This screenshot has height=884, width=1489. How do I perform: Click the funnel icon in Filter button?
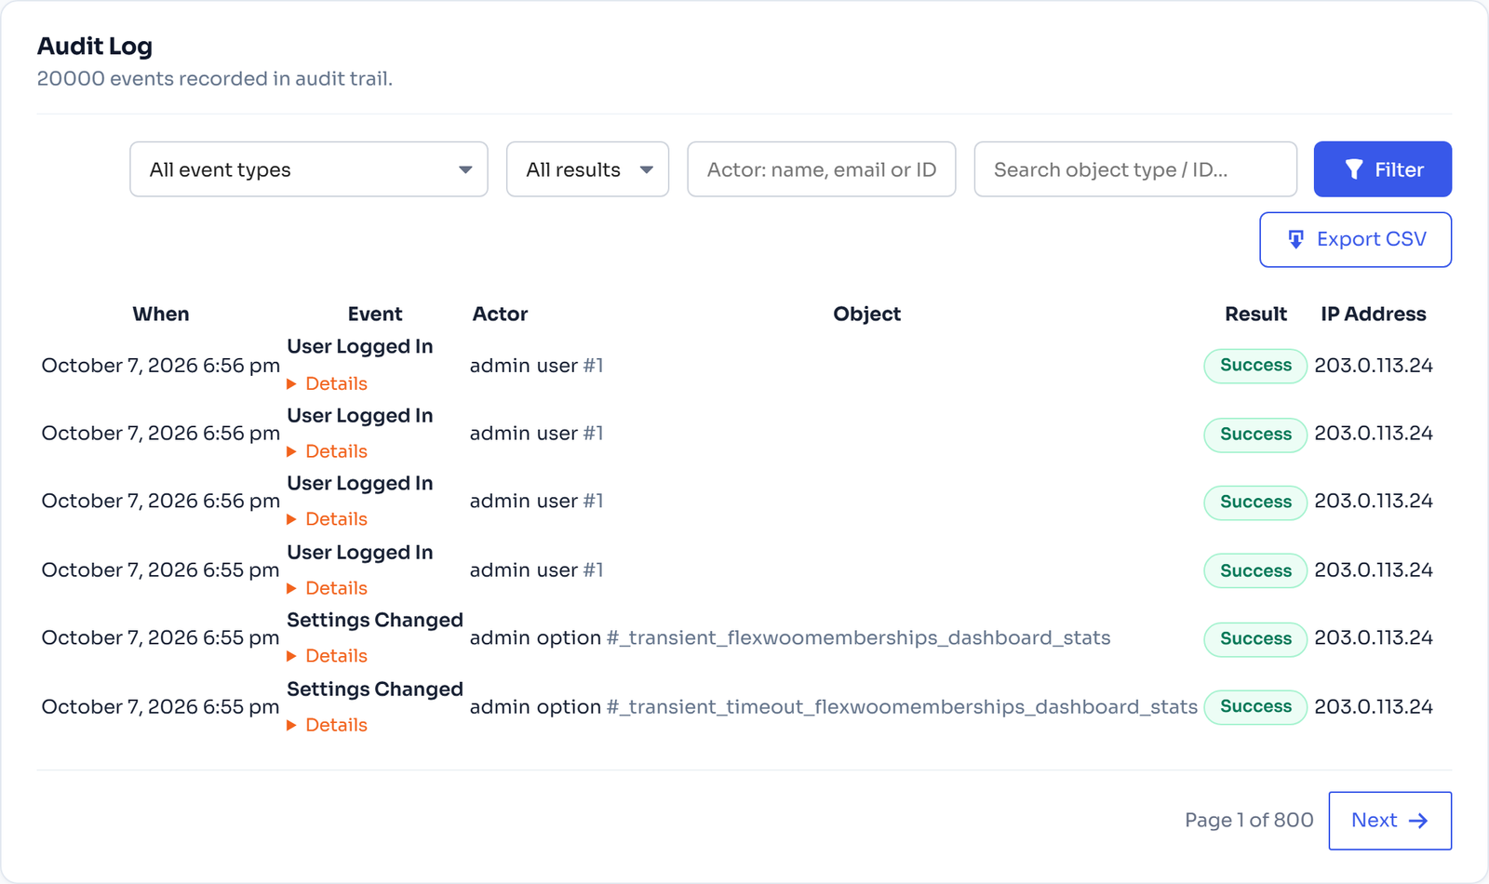click(1354, 169)
